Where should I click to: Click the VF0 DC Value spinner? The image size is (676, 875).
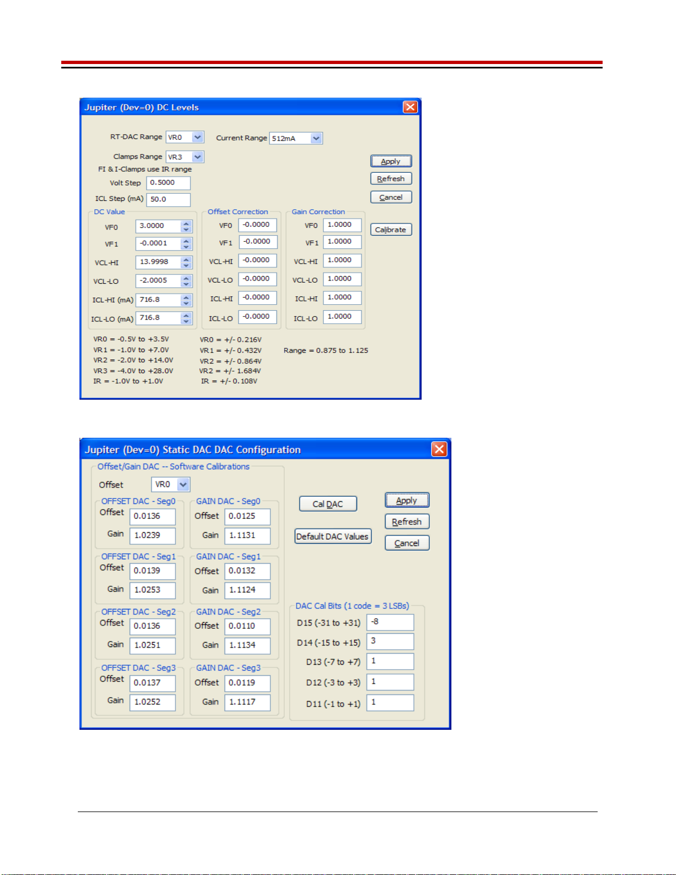point(187,226)
